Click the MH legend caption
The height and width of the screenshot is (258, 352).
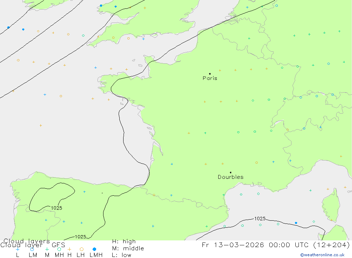pos(59,255)
